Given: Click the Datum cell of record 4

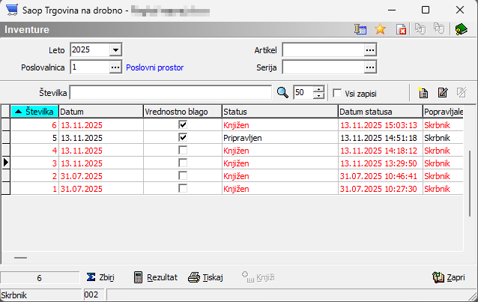Looking at the screenshot, I should [x=101, y=151].
